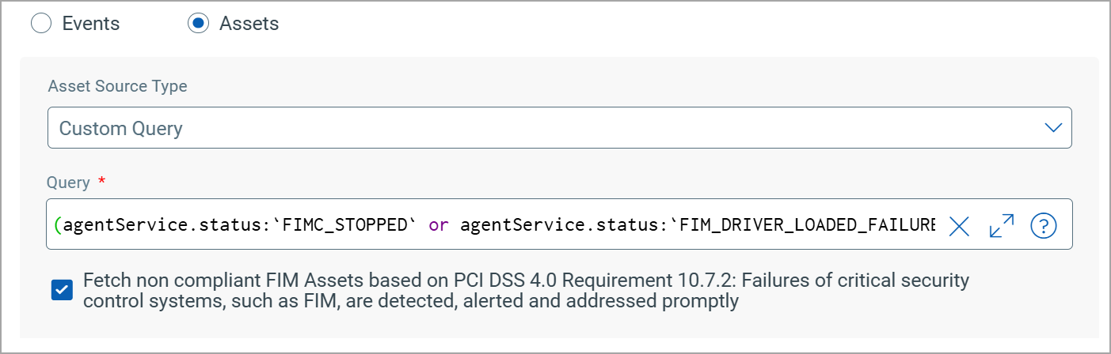Click the Assets label text
Viewport: 1111px width, 354px height.
pyautogui.click(x=249, y=24)
